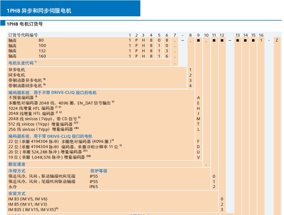The height and width of the screenshot is (215, 284).
Task: Click encoder code letter "A"
Action: point(199,98)
